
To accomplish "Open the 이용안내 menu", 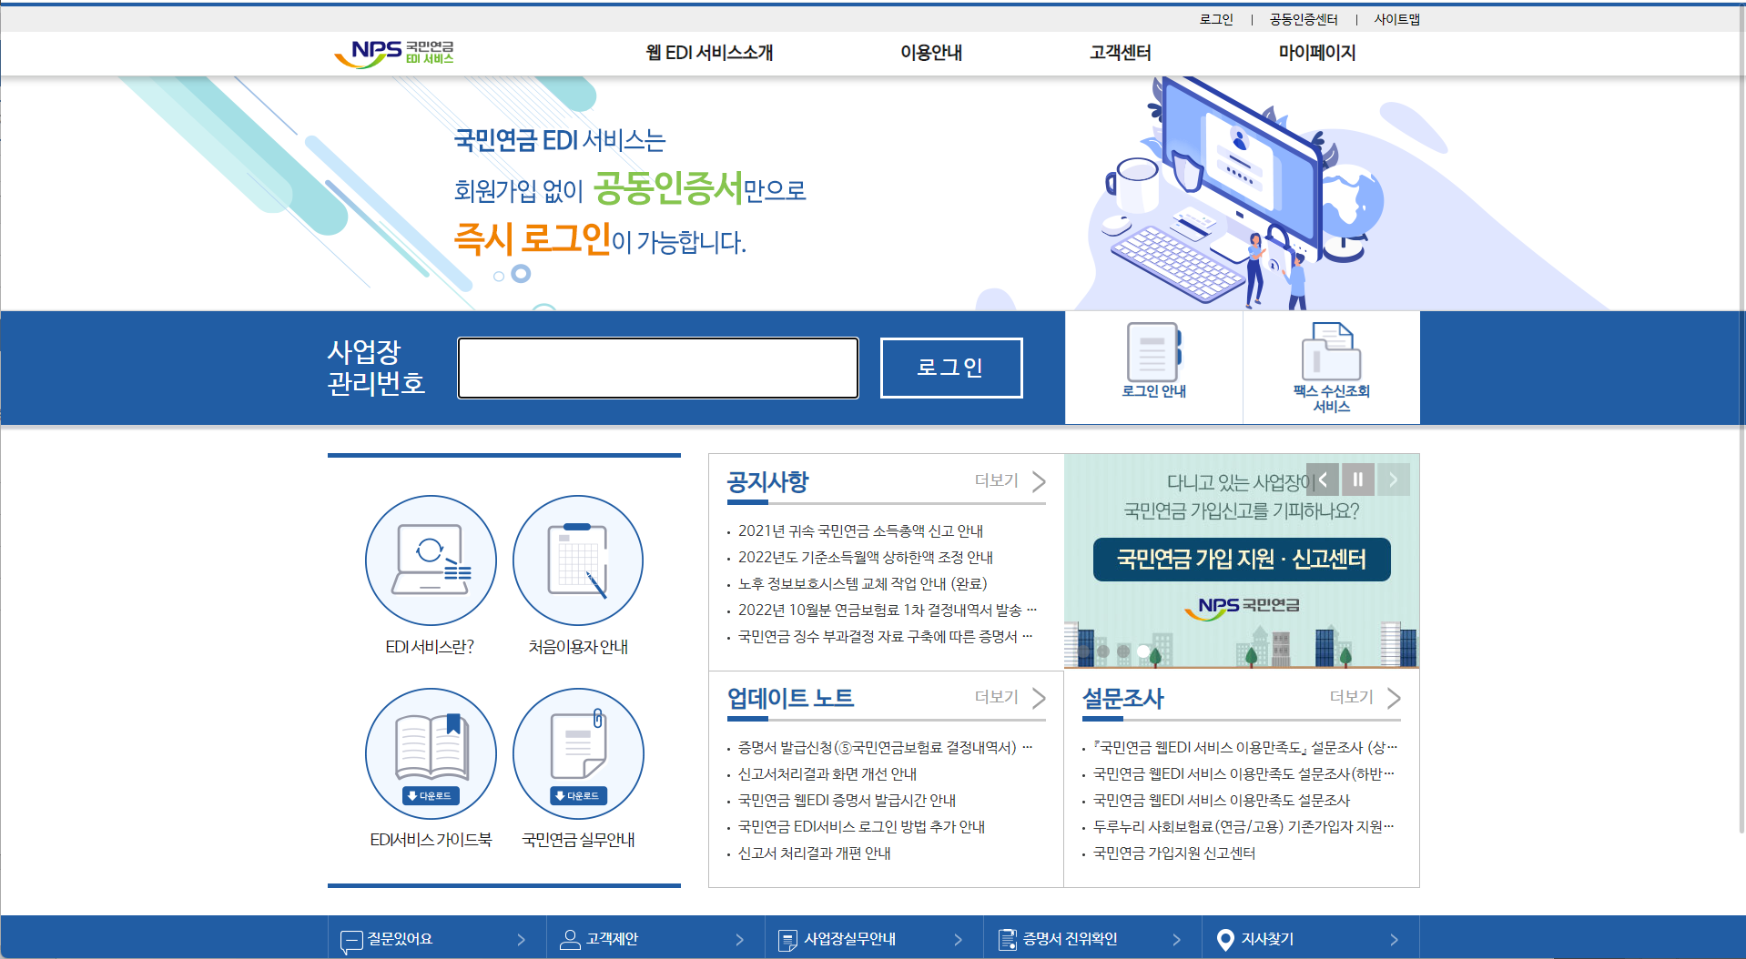I will coord(931,53).
